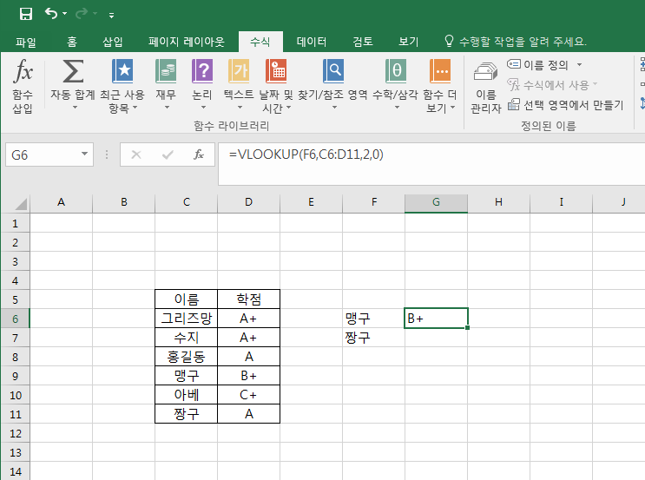Image resolution: width=645 pixels, height=480 pixels.
Task: Click the cell containing 홍길동
Action: [187, 357]
